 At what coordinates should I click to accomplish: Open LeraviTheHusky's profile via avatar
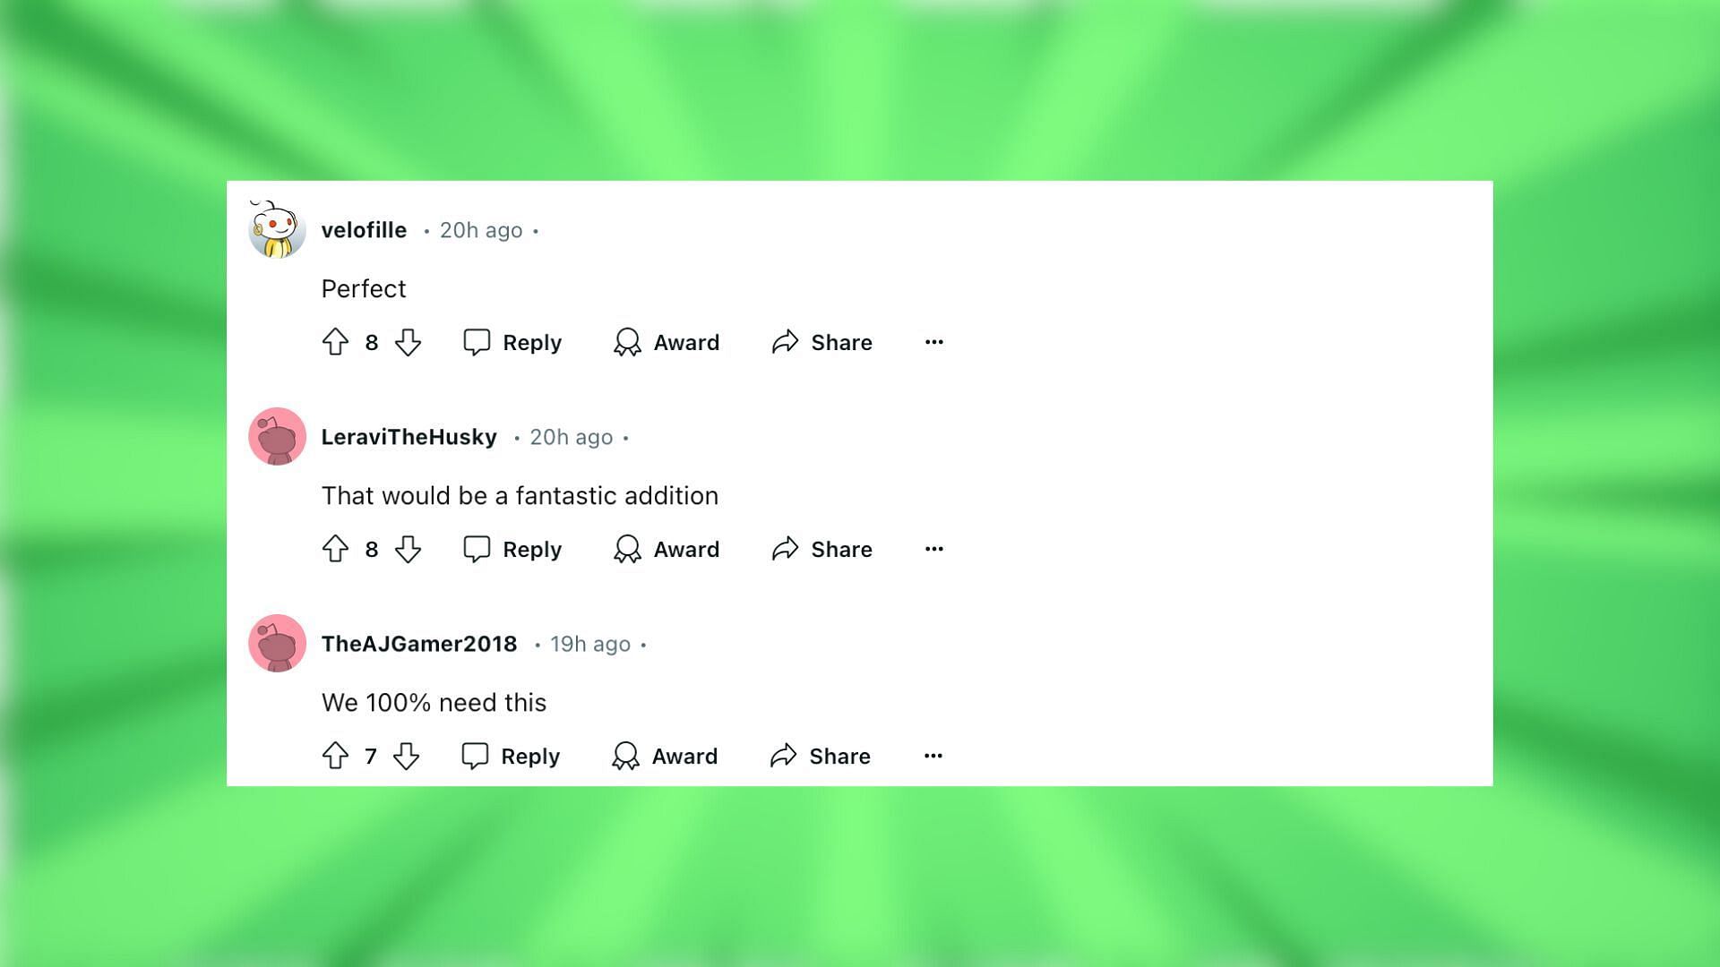coord(277,436)
